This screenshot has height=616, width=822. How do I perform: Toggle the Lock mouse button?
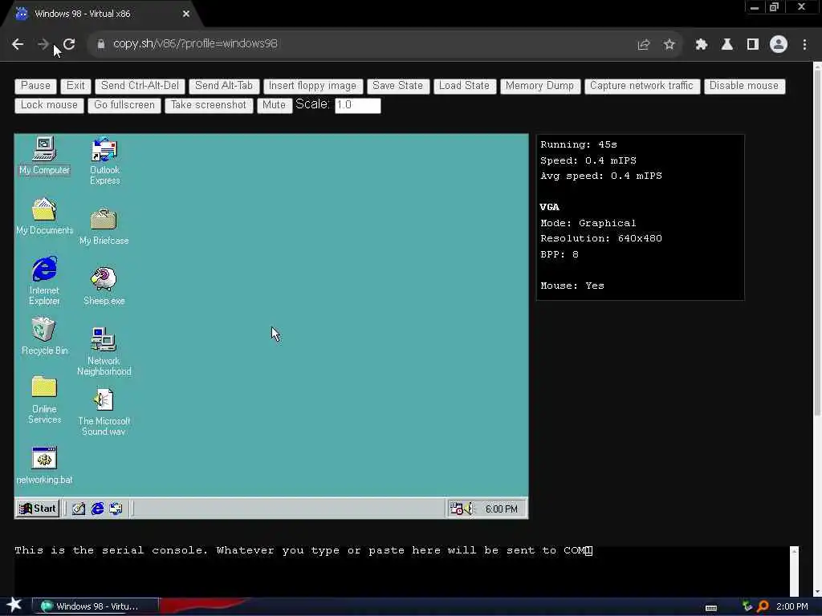pyautogui.click(x=49, y=105)
